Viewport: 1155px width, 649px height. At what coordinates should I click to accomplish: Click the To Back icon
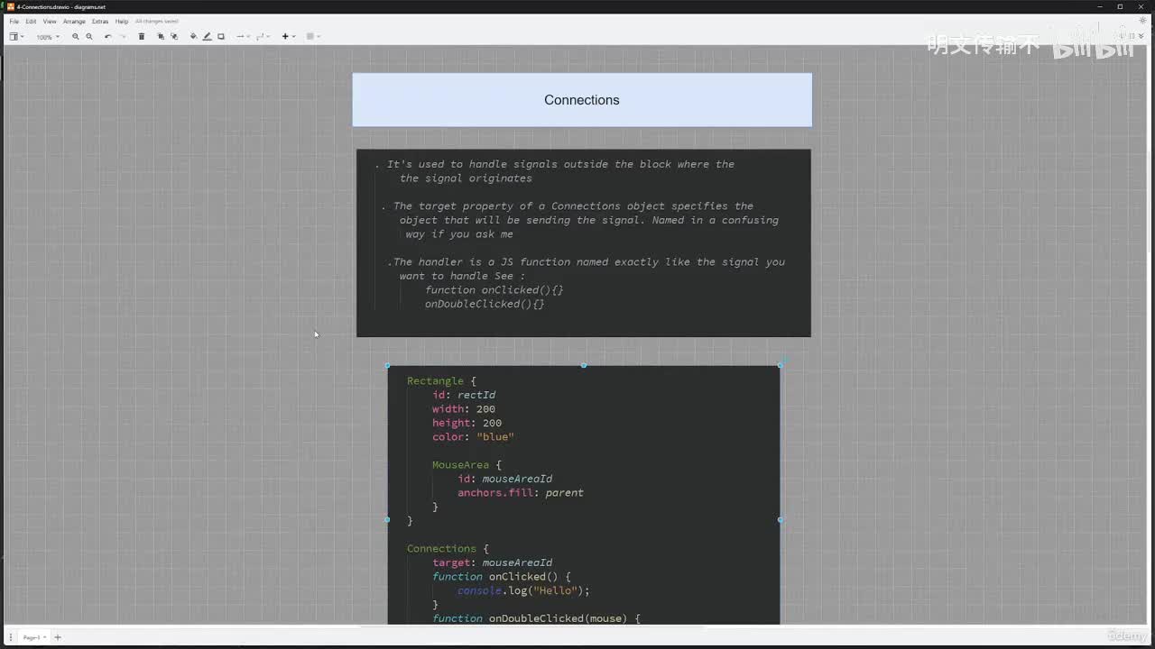(174, 37)
